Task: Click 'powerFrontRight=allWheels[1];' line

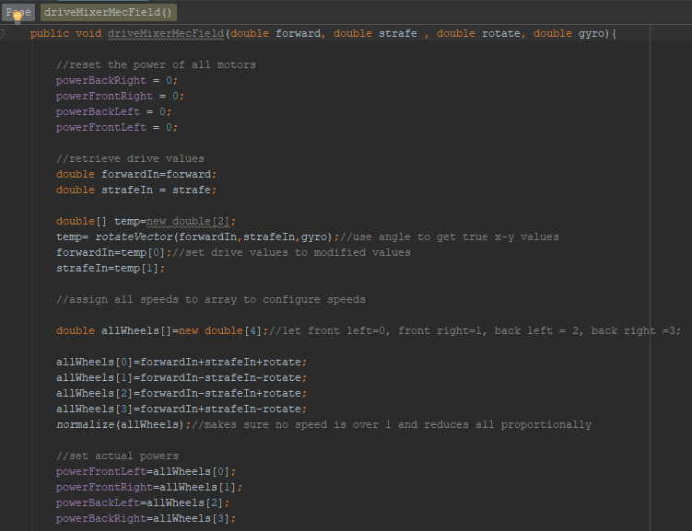Action: (x=149, y=488)
